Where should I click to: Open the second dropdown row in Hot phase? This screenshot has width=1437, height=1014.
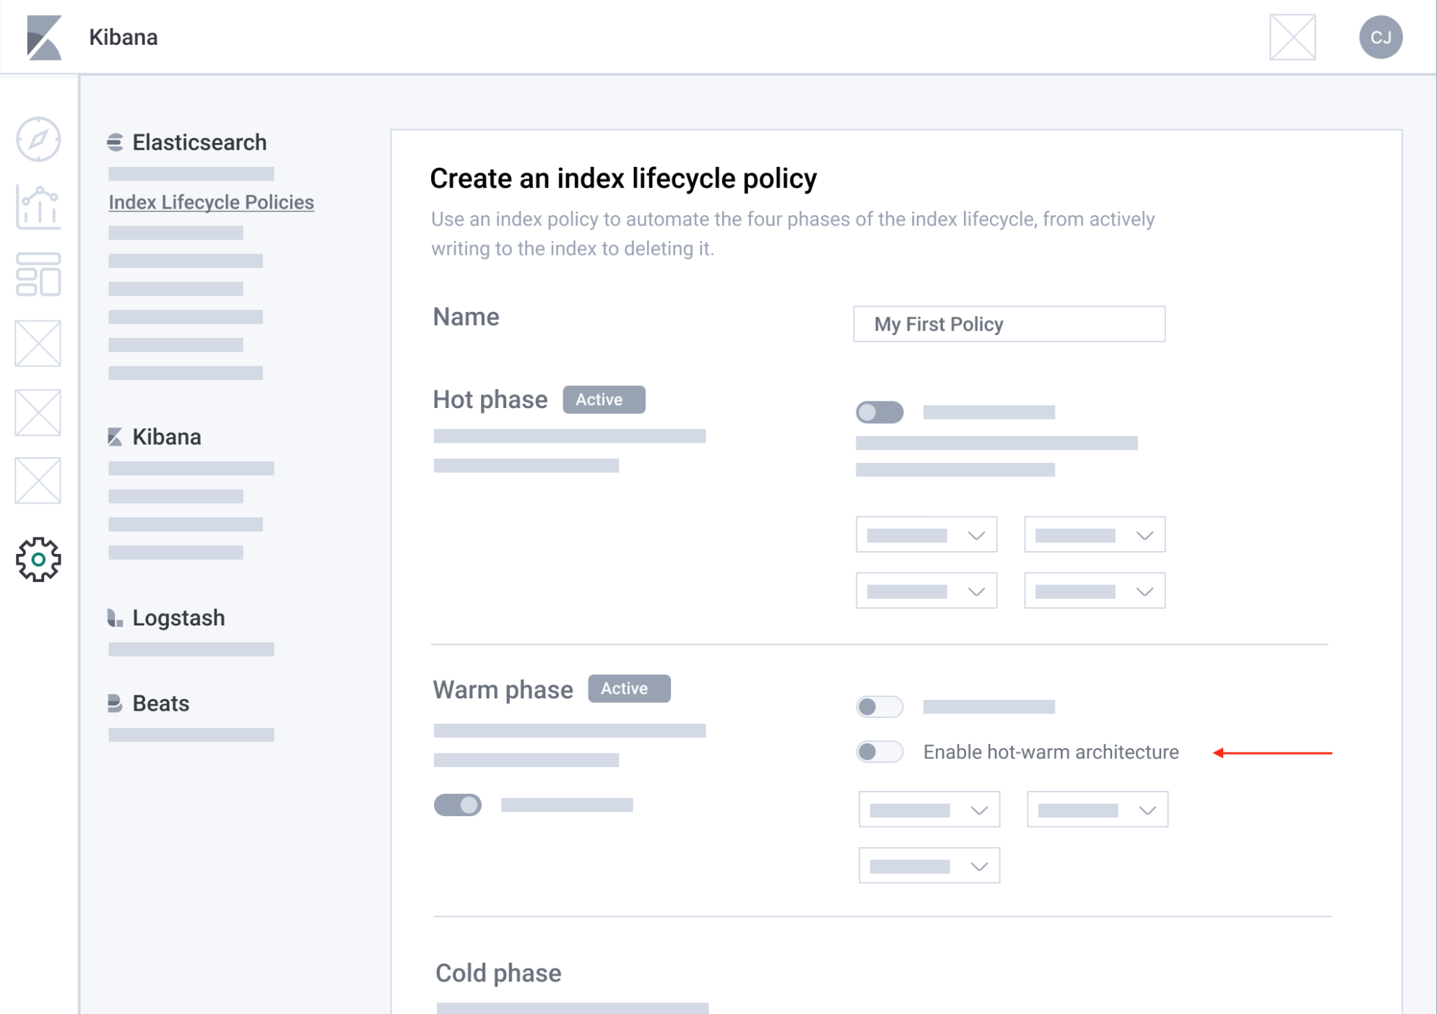tap(926, 590)
